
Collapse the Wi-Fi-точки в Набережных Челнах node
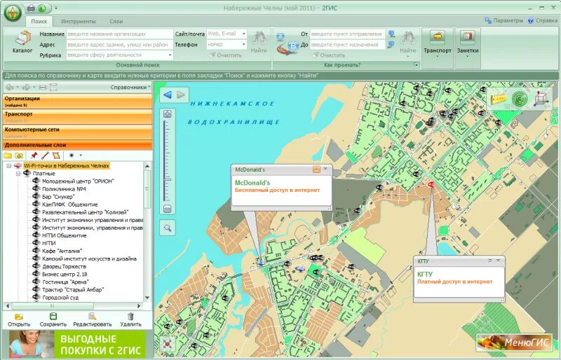click(9, 166)
